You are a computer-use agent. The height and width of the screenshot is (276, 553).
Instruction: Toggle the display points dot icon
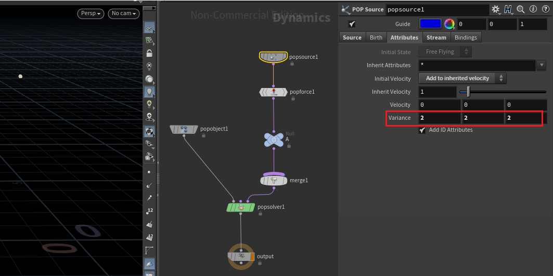coord(149,172)
